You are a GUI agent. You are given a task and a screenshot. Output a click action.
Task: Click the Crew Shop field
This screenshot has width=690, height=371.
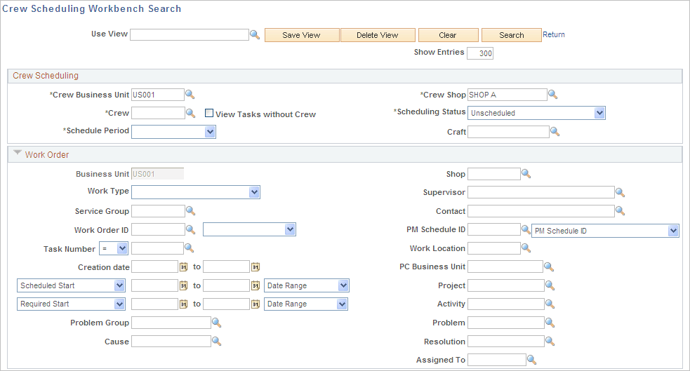[x=507, y=95]
